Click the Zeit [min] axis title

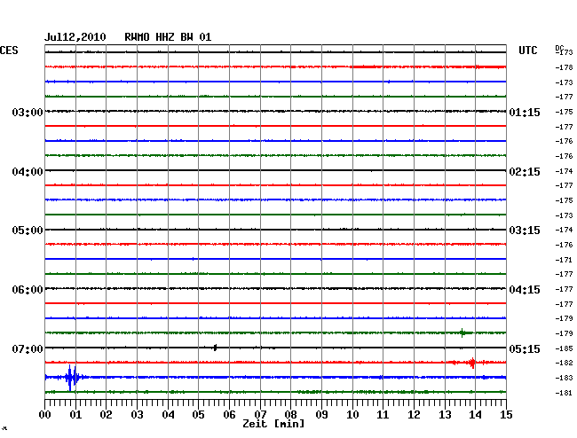(273, 424)
